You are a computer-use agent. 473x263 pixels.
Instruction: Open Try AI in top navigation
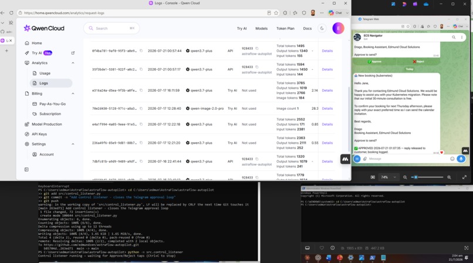point(242,28)
